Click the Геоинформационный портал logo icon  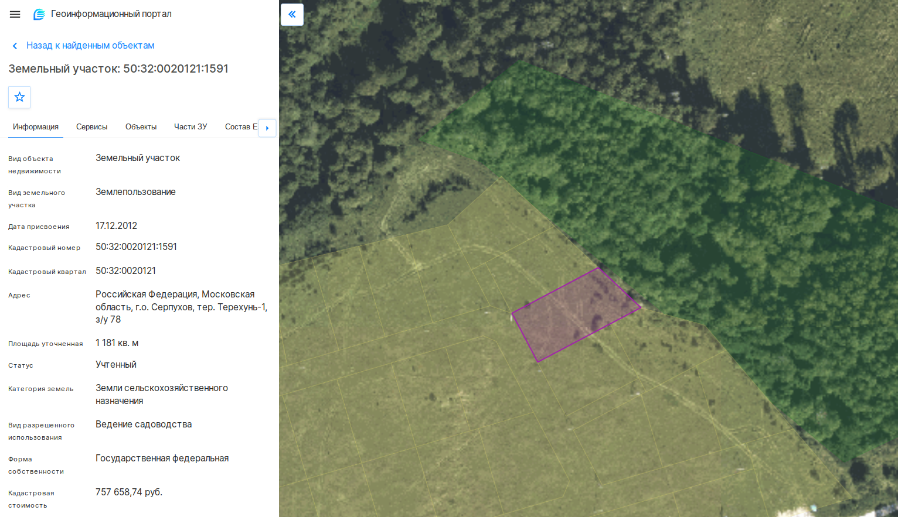point(39,15)
